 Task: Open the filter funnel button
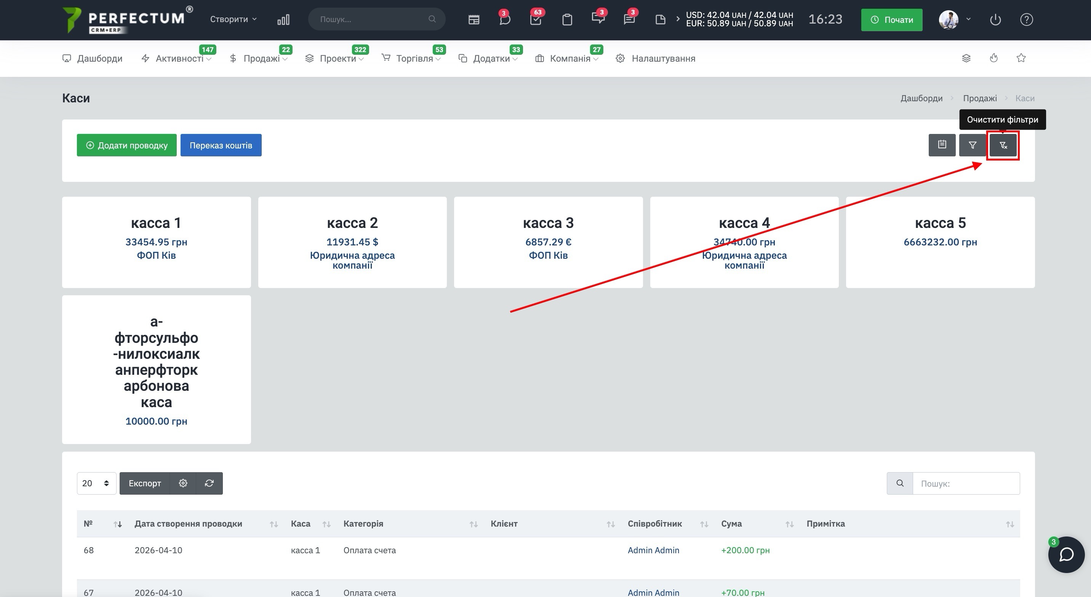tap(973, 145)
